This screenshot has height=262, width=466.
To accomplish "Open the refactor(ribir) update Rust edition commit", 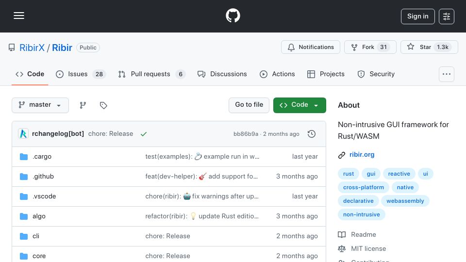I will pyautogui.click(x=202, y=216).
